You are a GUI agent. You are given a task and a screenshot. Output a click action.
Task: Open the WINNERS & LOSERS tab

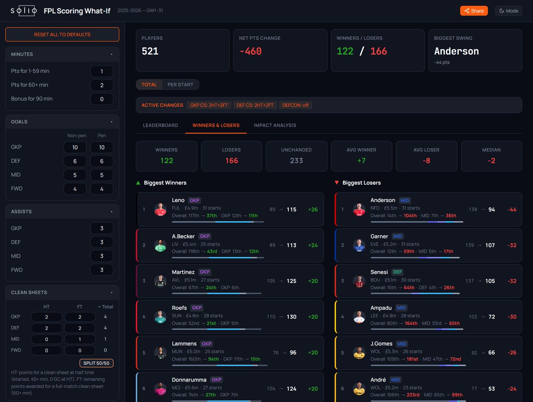(x=216, y=125)
